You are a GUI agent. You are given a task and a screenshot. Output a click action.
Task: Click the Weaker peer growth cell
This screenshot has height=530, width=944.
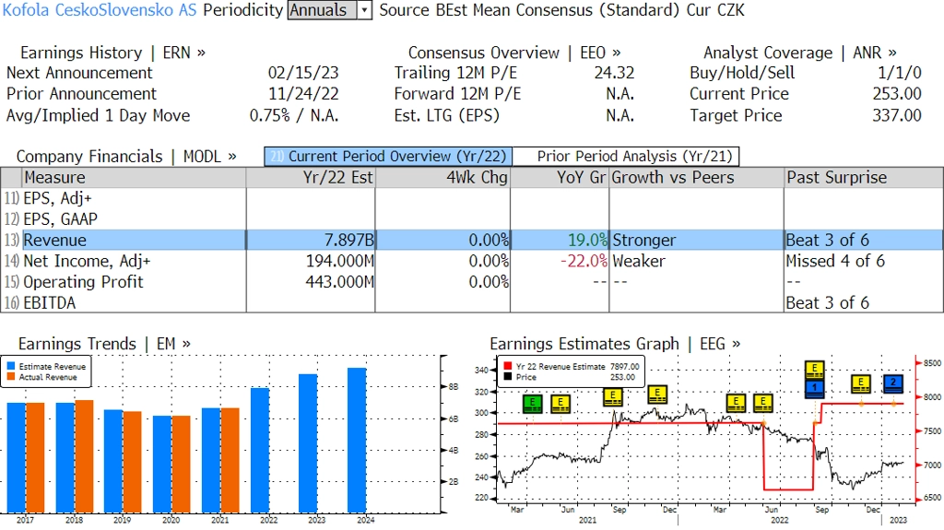(x=639, y=261)
